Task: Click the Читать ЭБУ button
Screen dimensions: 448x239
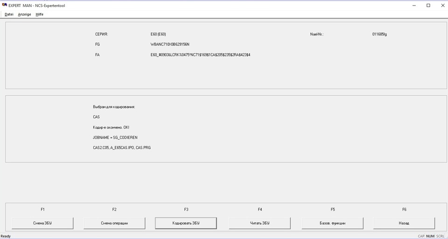Action: 260,223
